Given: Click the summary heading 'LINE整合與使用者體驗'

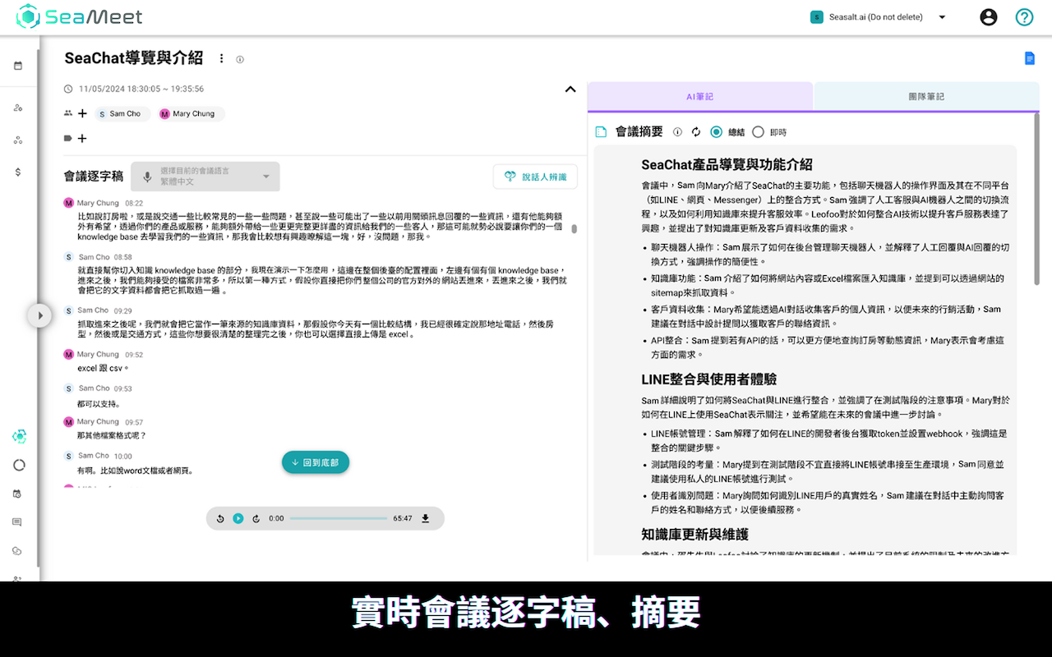Looking at the screenshot, I should [709, 379].
